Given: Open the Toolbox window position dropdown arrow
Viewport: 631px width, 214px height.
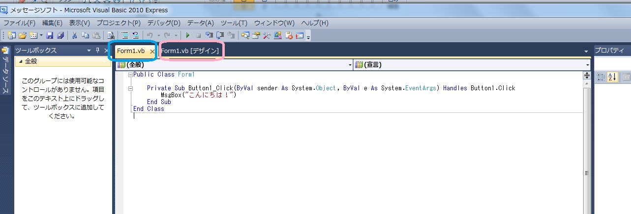Looking at the screenshot, I should pos(89,51).
